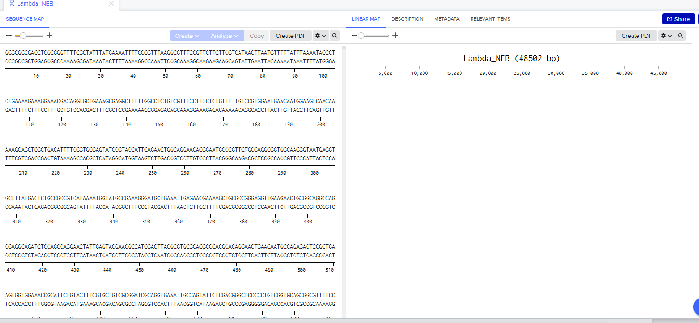Switch to the Description tab
Viewport: 699px width, 323px height.
tap(407, 19)
